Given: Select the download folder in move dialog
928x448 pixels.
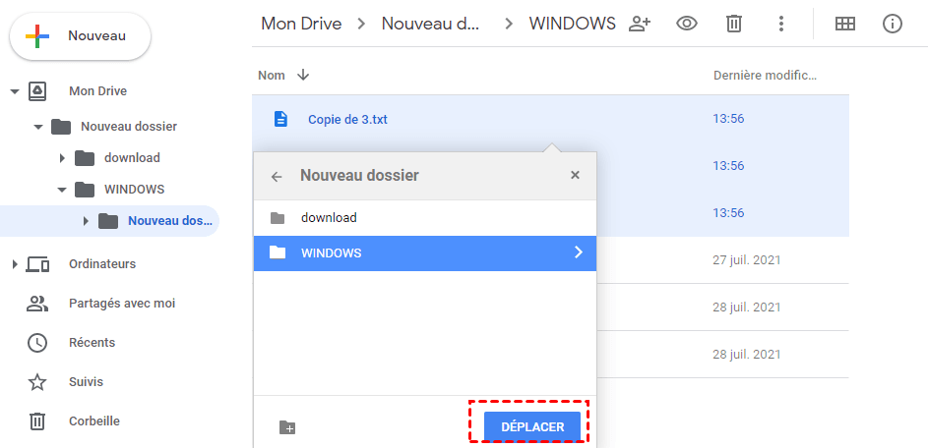Looking at the screenshot, I should pos(329,218).
